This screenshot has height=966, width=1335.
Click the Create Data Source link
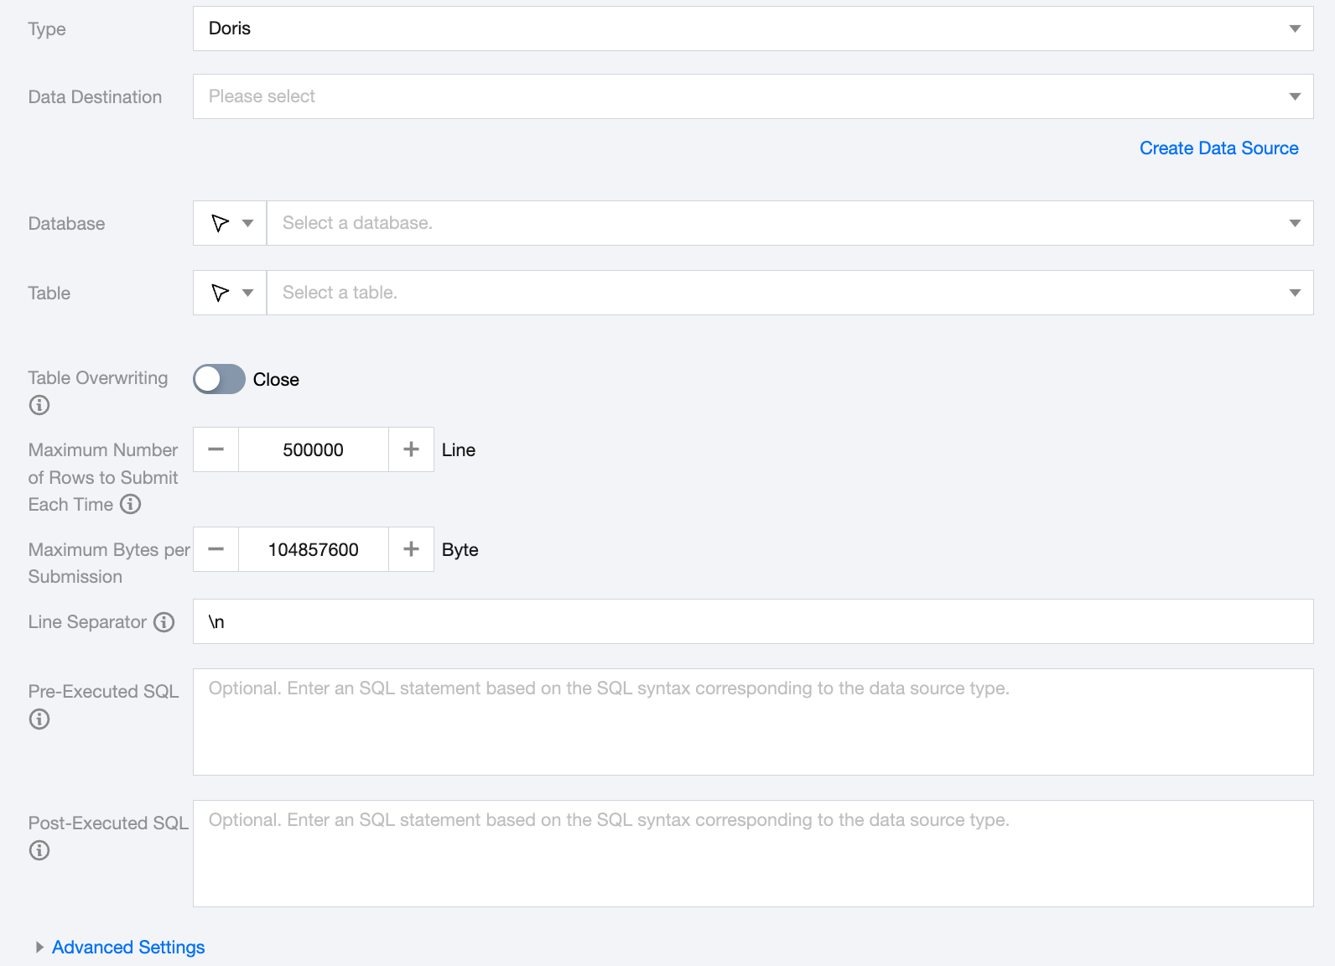(1218, 148)
